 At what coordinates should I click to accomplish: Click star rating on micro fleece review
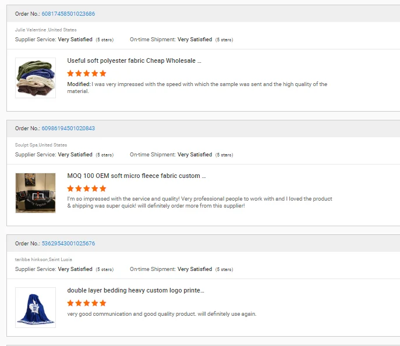[x=87, y=188]
